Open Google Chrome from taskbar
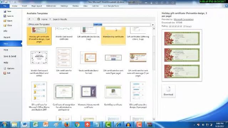This screenshot has height=128, width=228. point(77,125)
